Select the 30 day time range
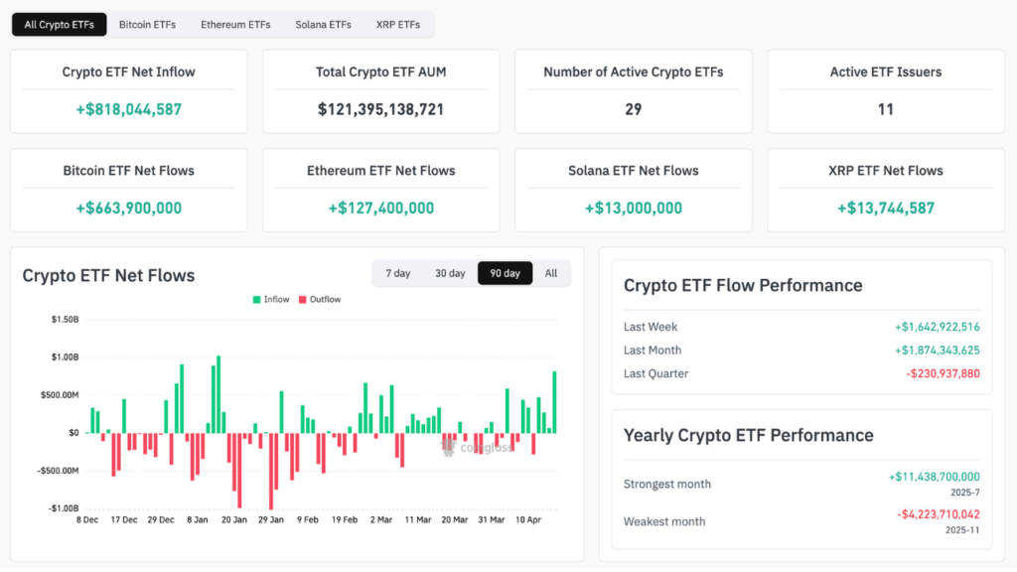Image resolution: width=1017 pixels, height=572 pixels. (450, 273)
